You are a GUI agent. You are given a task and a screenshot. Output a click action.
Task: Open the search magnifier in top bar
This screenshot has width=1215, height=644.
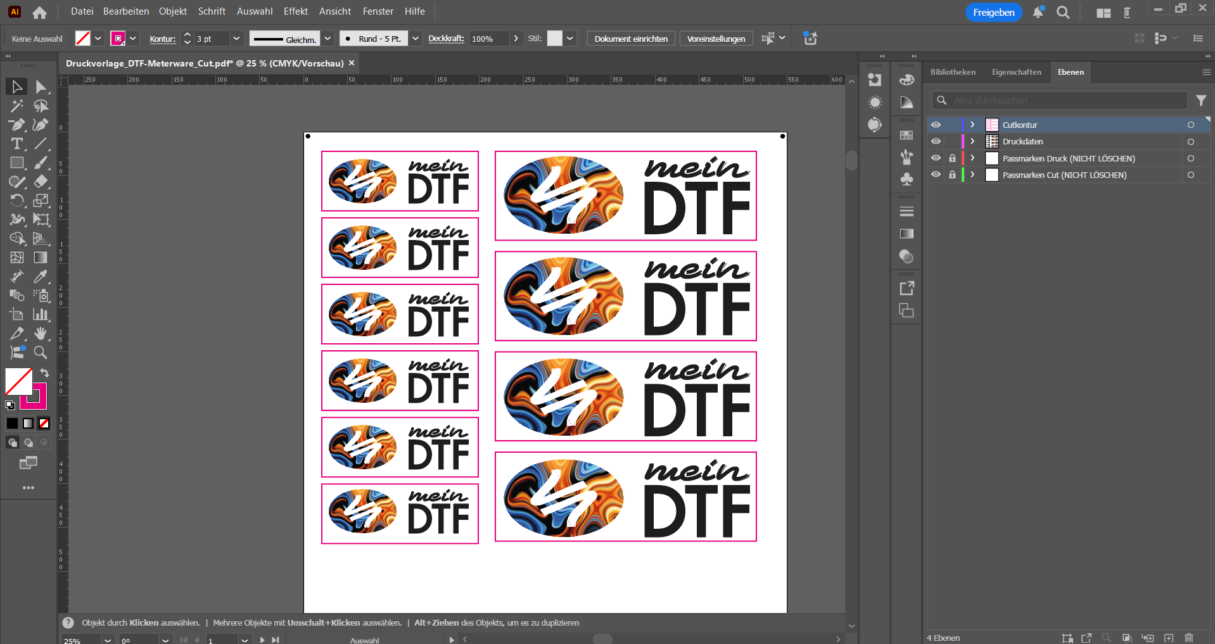[x=1063, y=12]
